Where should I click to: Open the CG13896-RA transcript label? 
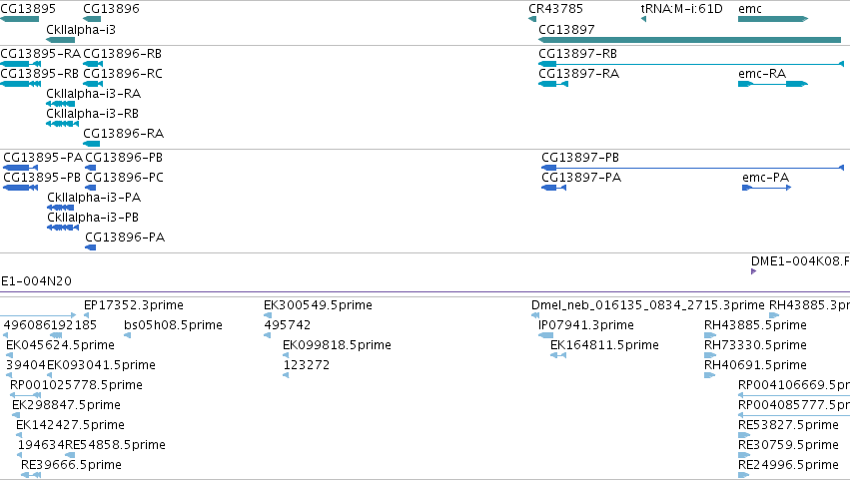[124, 134]
